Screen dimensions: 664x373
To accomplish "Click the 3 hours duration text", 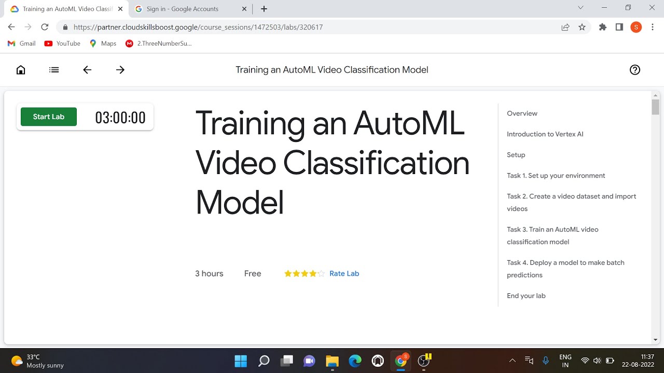I will click(209, 274).
